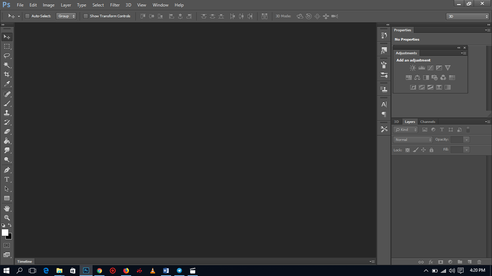Screen dimensions: 492x276
Task: Enable the Auto-Select checkbox
Action: [x=27, y=16]
